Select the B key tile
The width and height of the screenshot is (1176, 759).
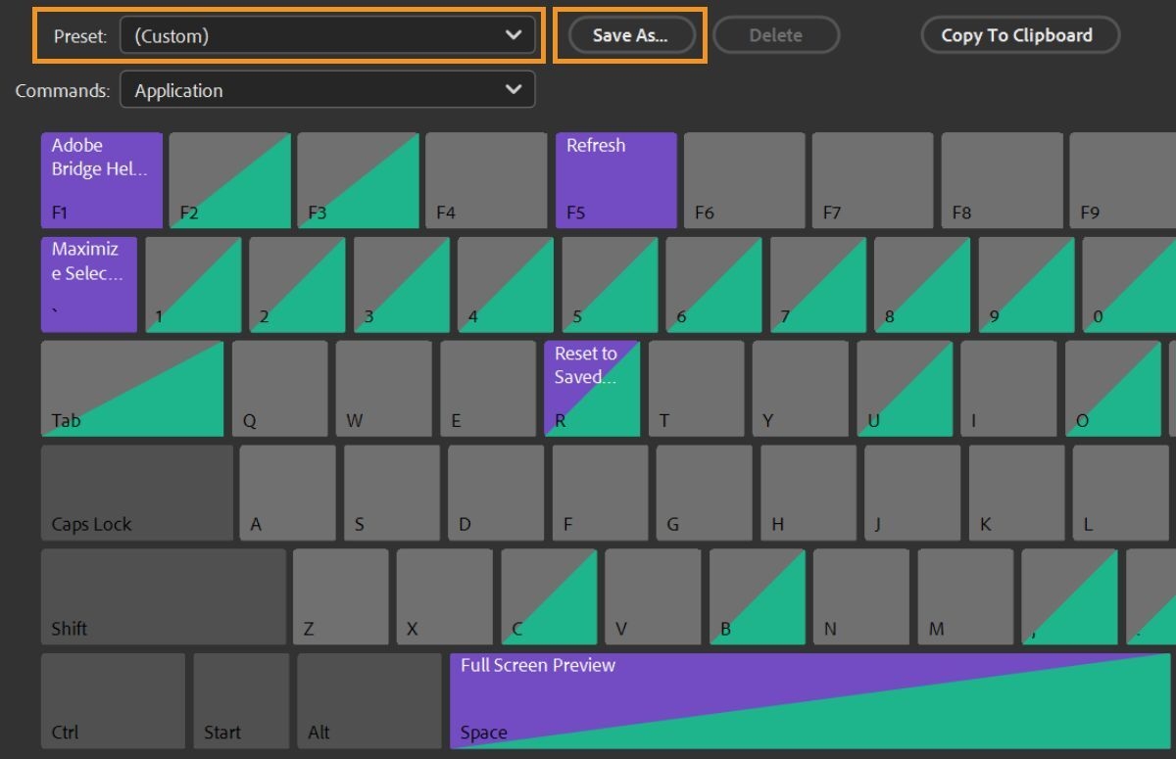click(757, 596)
